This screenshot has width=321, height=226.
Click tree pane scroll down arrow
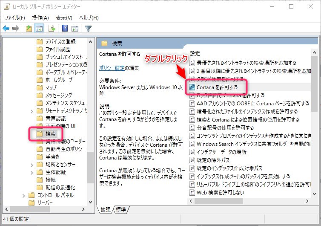point(91,202)
